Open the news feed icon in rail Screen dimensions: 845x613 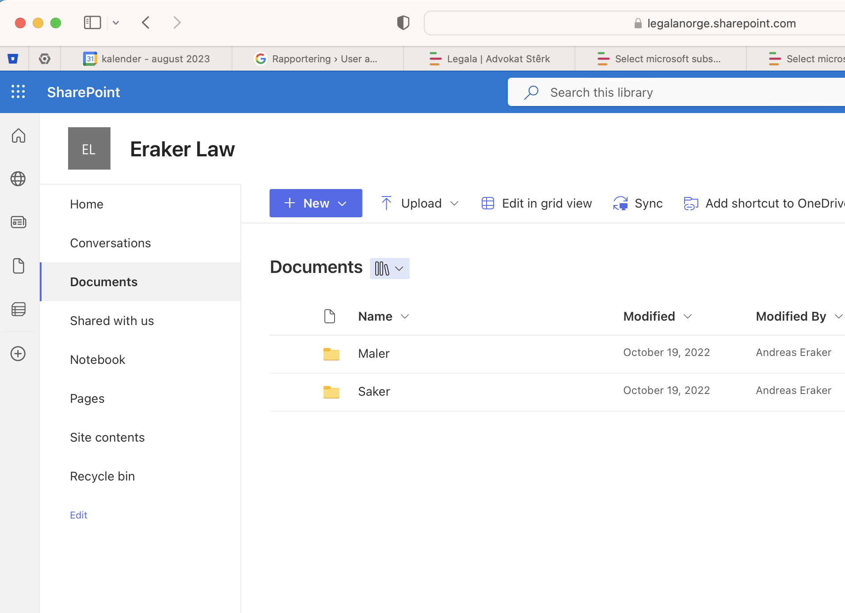pos(18,222)
